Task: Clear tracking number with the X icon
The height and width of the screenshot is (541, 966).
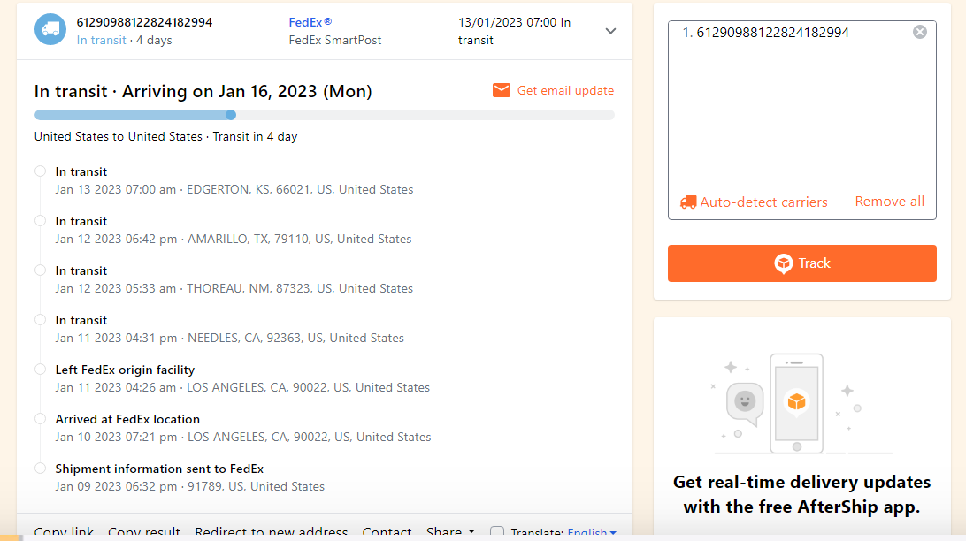Action: click(x=920, y=32)
